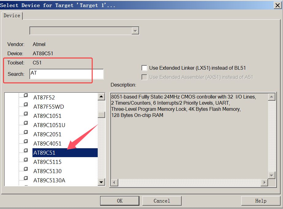Click chip icon beside AT89C5130
283x209 pixels.
[26, 169]
